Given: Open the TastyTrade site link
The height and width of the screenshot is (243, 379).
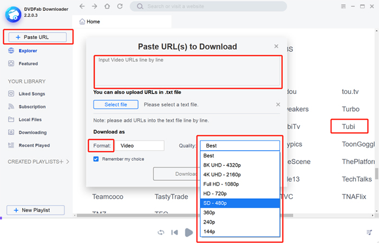Looking at the screenshot, I should click(172, 197).
